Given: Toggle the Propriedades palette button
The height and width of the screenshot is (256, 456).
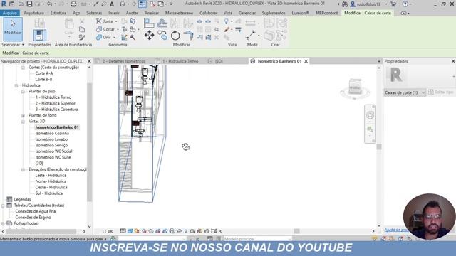Looking at the screenshot, I should tap(39, 36).
